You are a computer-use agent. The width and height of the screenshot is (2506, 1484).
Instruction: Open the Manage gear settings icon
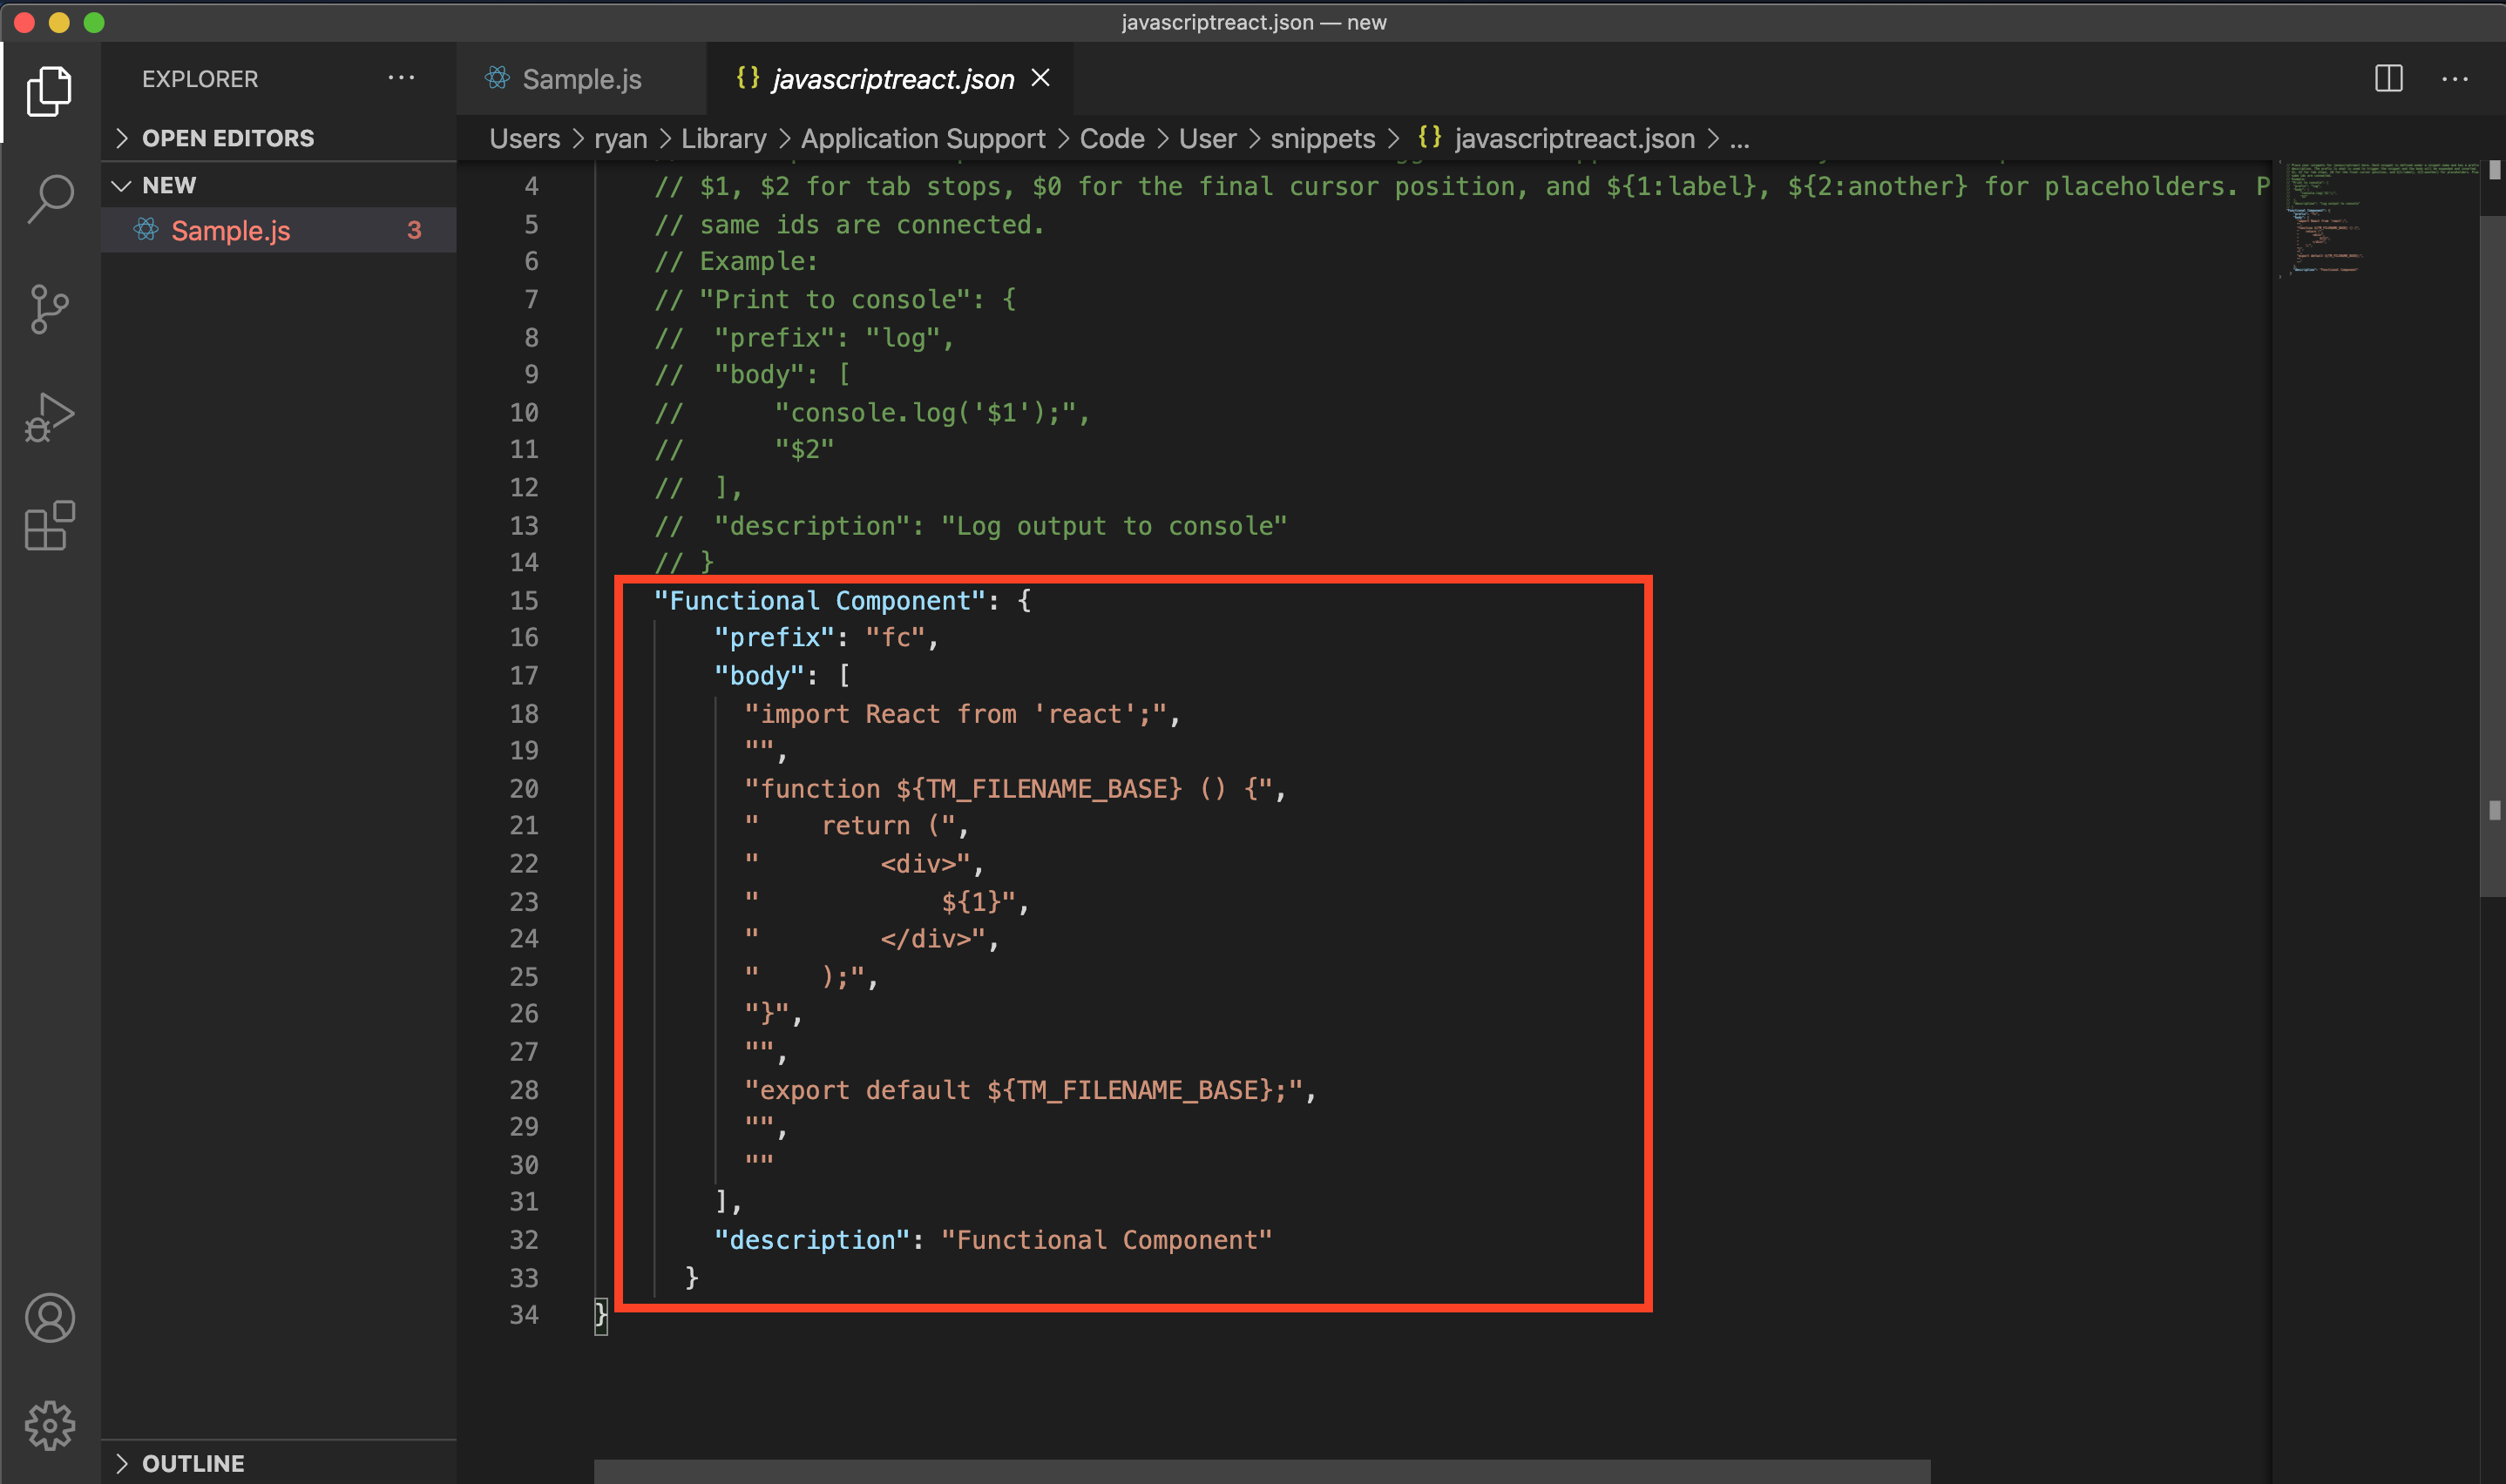pos(49,1425)
